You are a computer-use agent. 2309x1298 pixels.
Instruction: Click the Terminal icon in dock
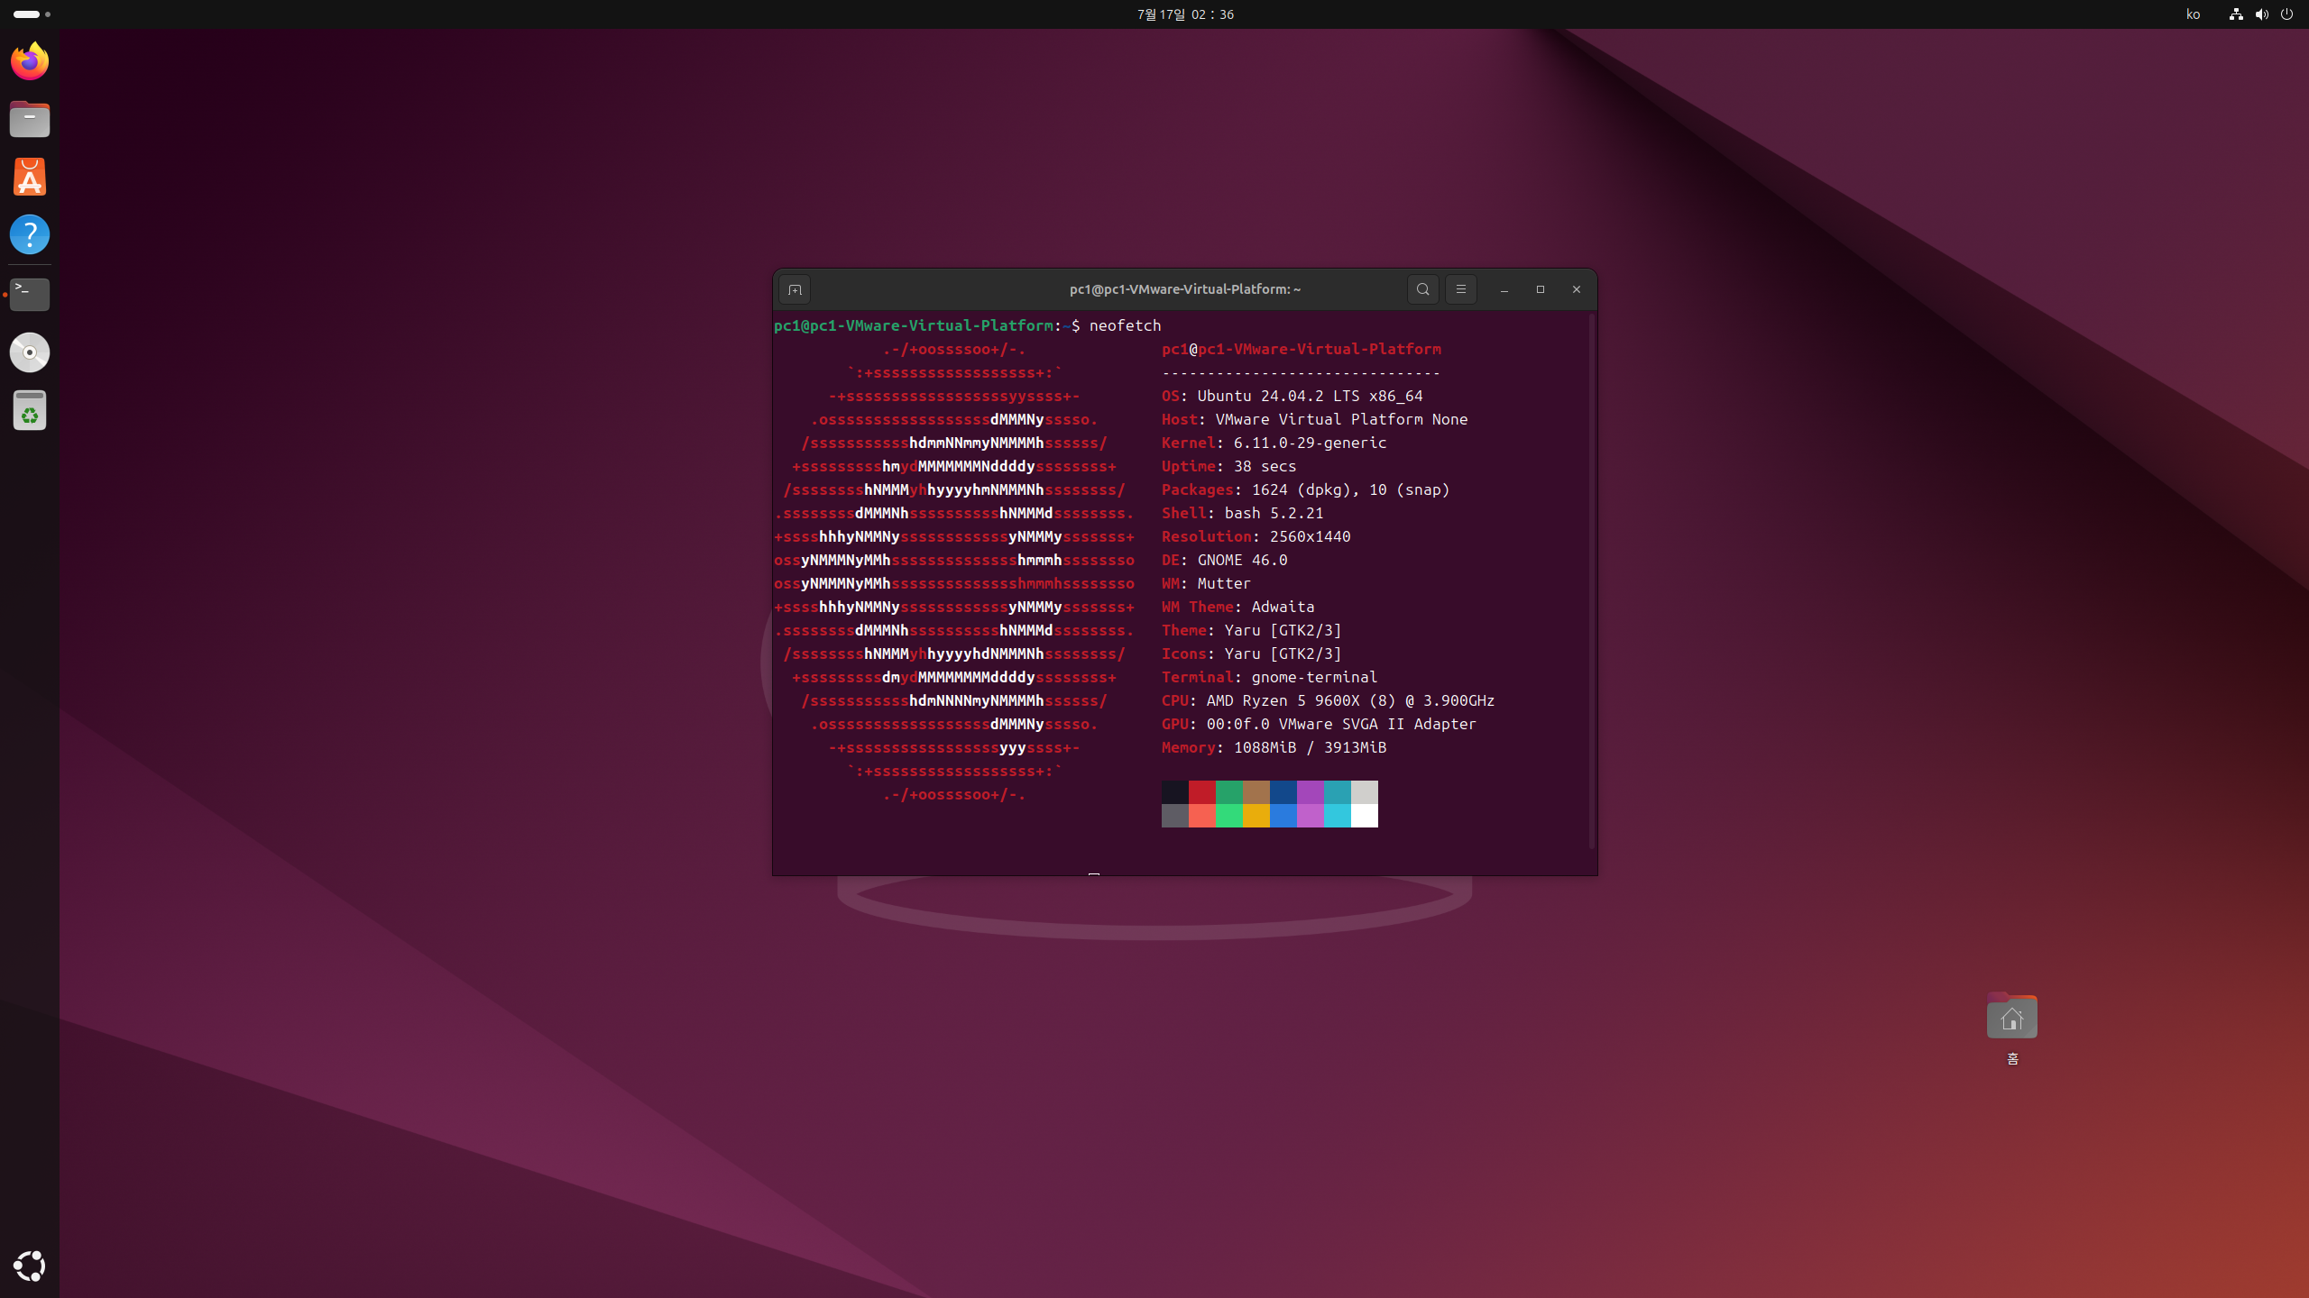click(30, 294)
